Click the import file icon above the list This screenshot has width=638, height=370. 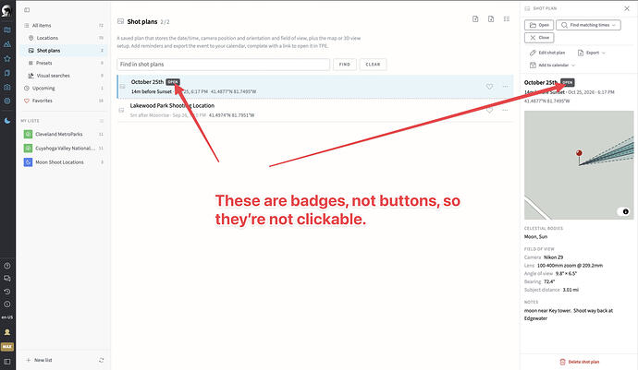pyautogui.click(x=475, y=19)
